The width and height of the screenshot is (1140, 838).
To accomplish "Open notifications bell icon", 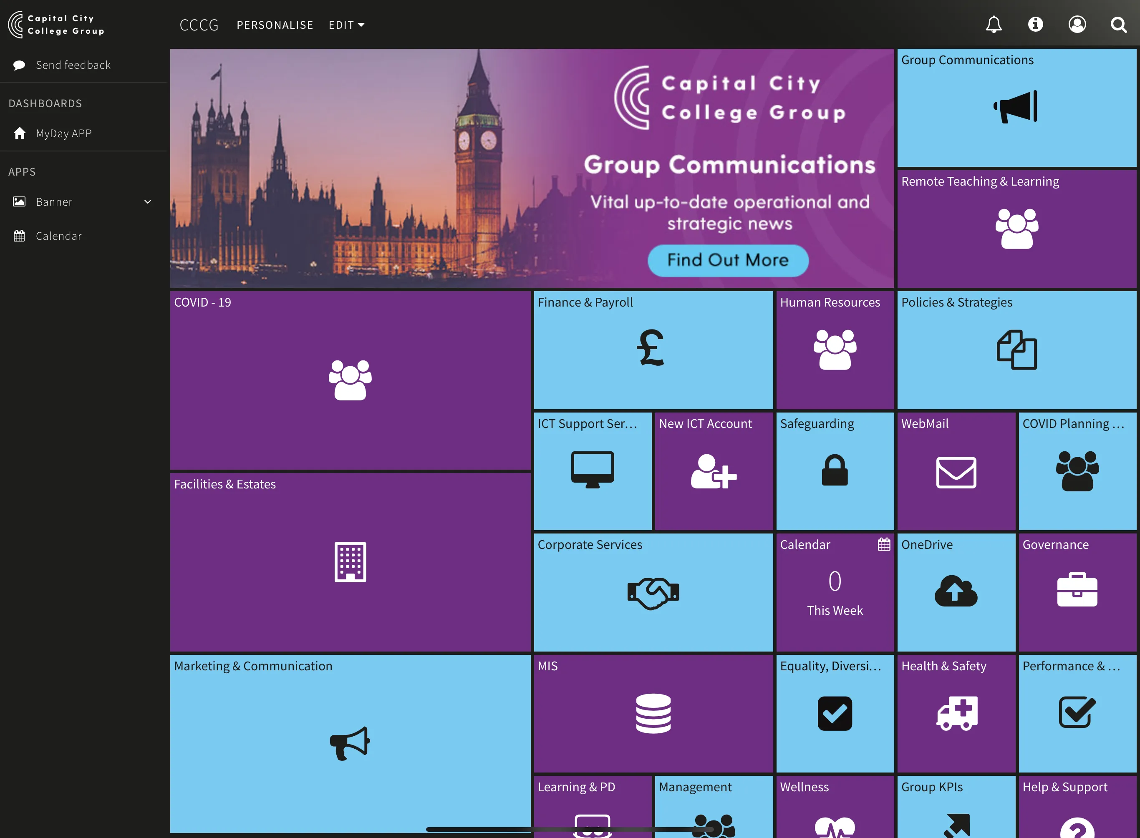I will (994, 24).
